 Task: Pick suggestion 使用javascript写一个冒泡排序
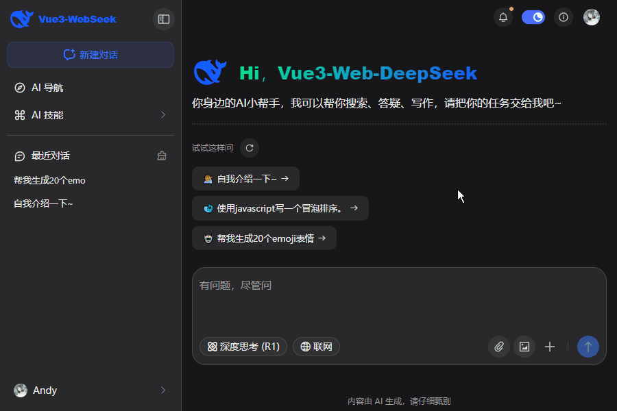pyautogui.click(x=280, y=208)
